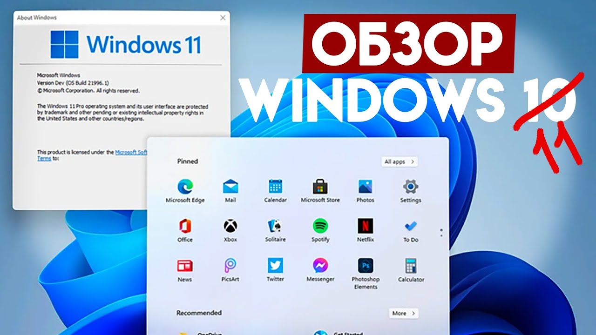Open the Xbox app

click(230, 231)
